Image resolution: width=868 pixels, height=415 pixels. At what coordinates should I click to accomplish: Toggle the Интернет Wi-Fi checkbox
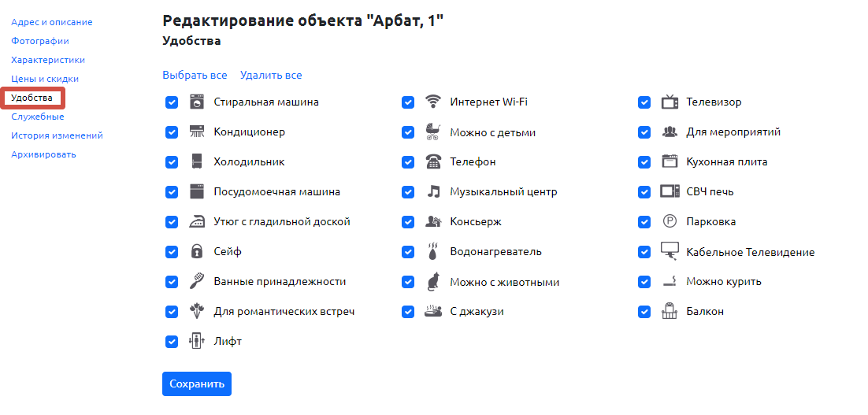click(408, 102)
